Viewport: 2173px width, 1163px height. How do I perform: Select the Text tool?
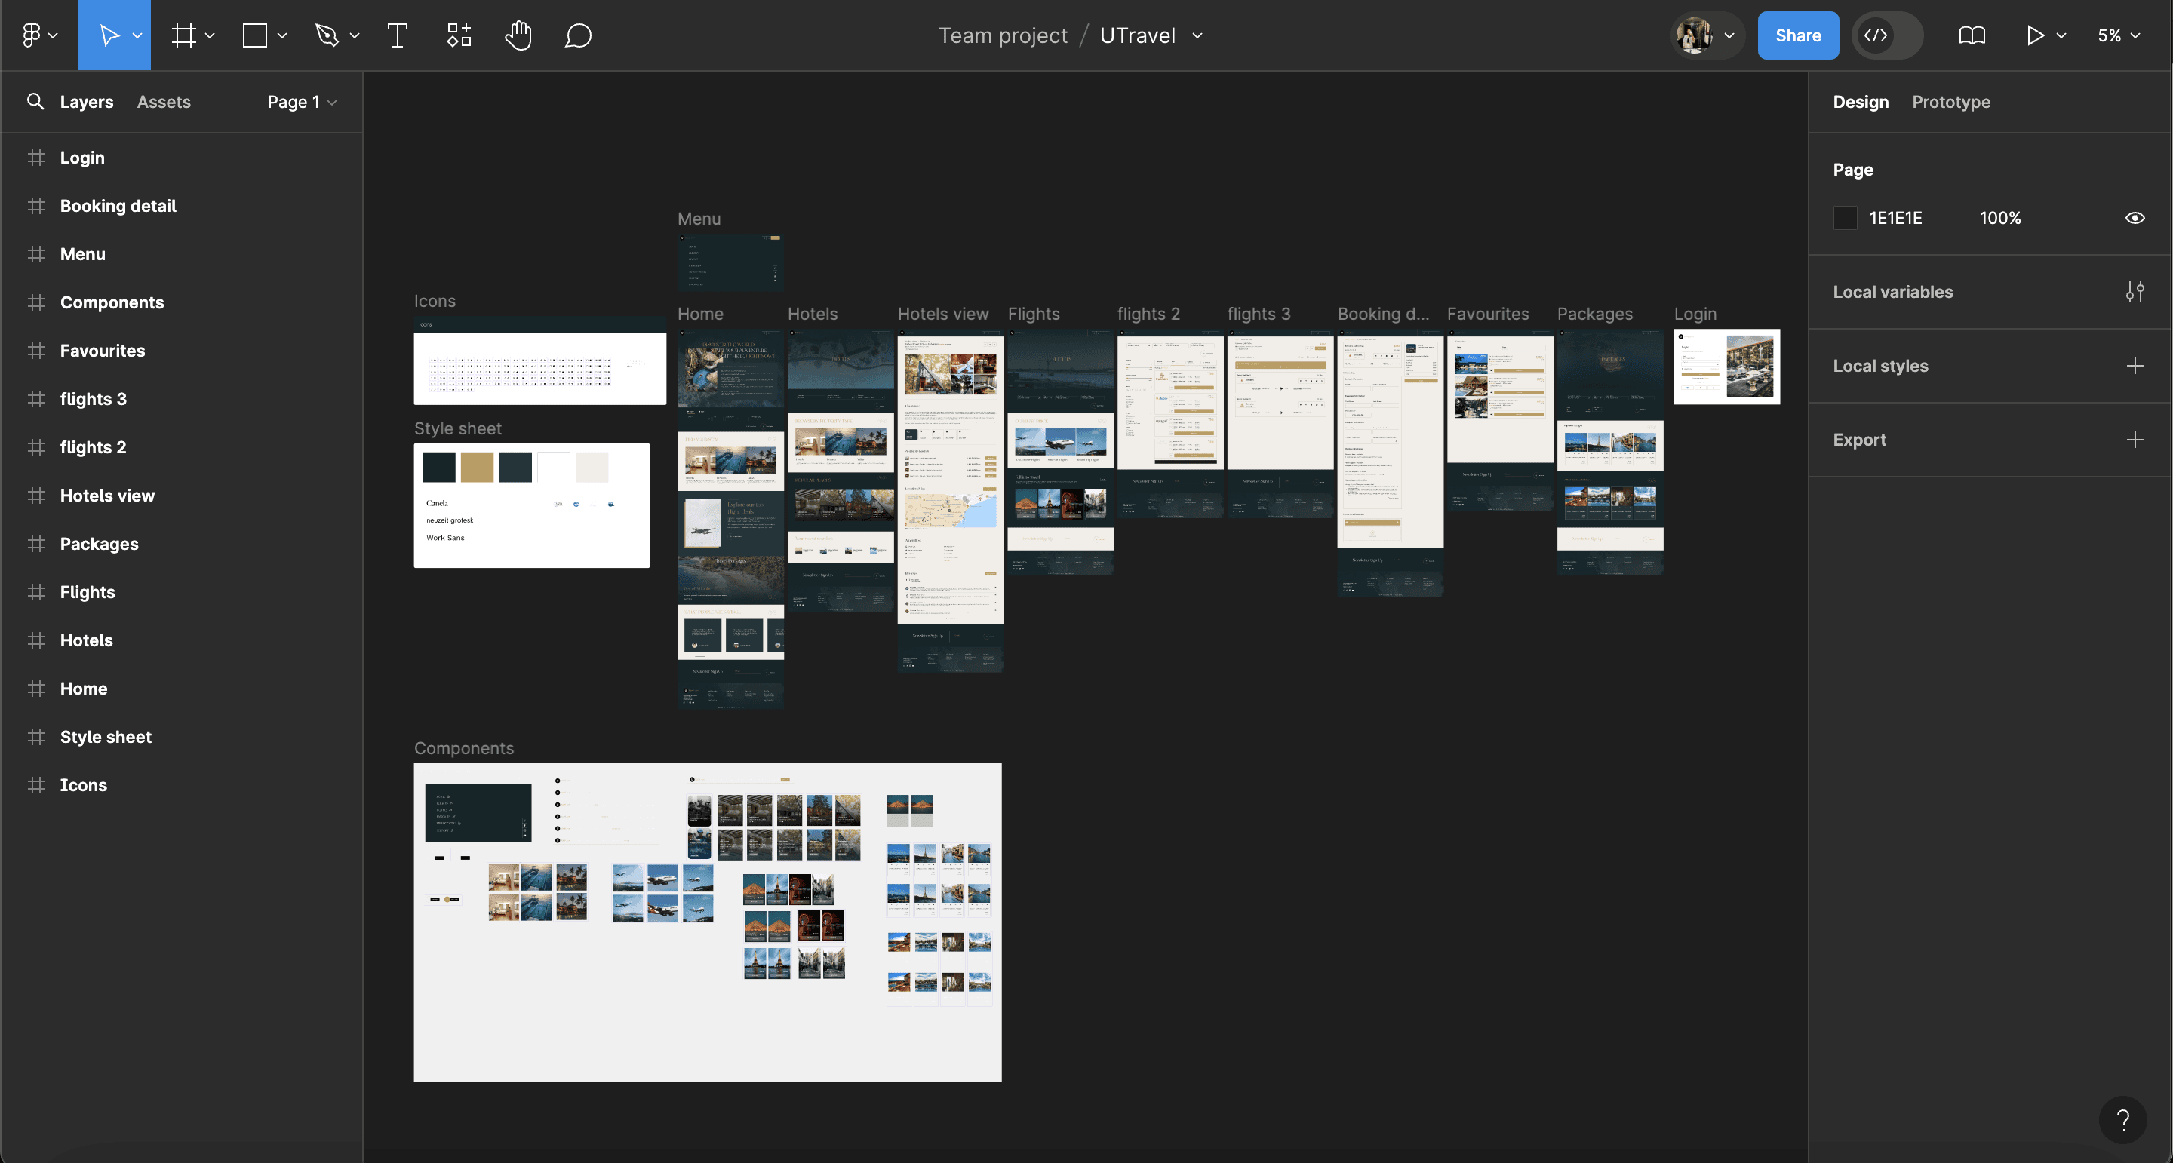(x=398, y=35)
